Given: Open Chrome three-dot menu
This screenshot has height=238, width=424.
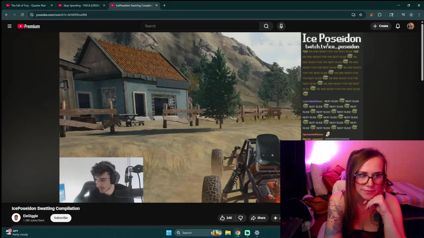Looking at the screenshot, I should click(x=419, y=15).
